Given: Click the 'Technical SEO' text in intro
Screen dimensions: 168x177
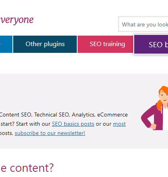Looking at the screenshot, I should click(x=52, y=115).
